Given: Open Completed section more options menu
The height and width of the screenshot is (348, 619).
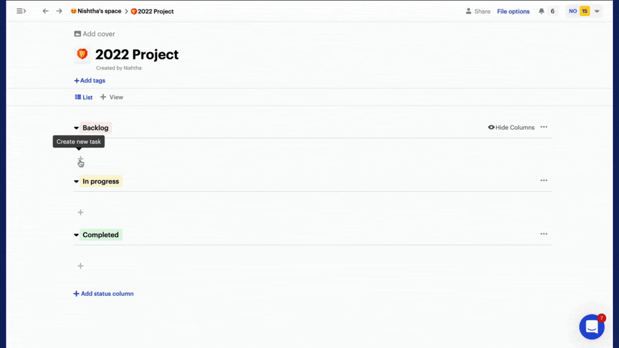Looking at the screenshot, I should point(544,234).
